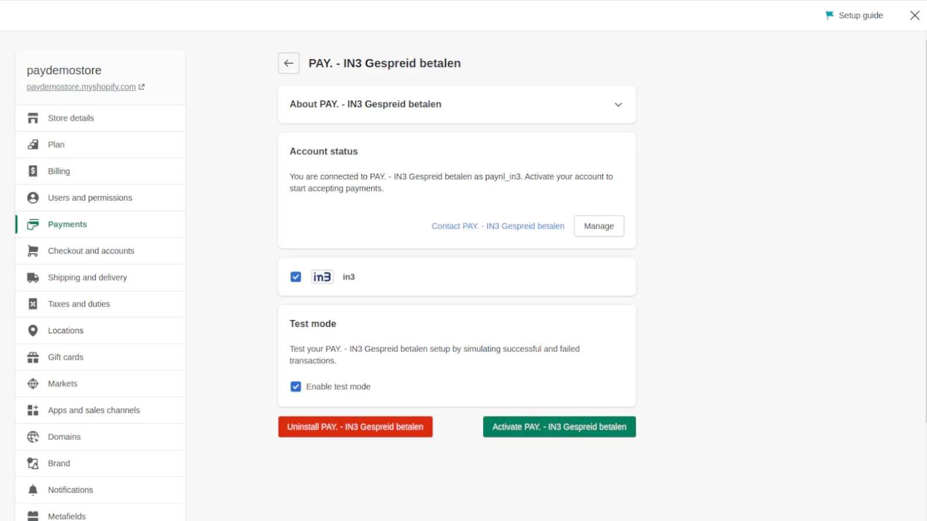Viewport: 927px width, 521px height.
Task: Open the Contact PAY. - IN3 Gespreid betalen link
Action: [498, 226]
